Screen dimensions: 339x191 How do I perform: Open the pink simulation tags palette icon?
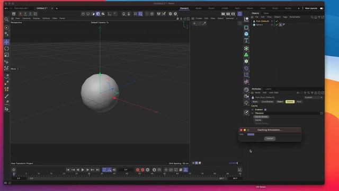246,82
